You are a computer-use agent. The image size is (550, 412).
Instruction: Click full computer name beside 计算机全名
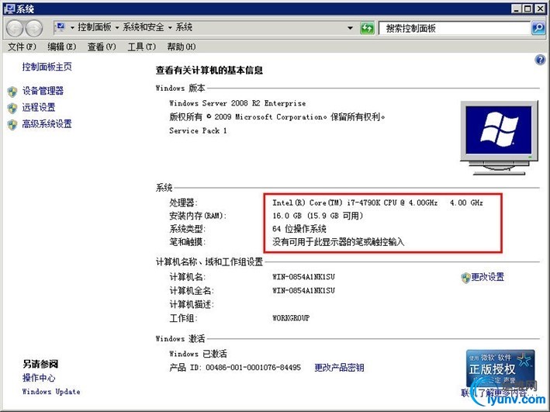pyautogui.click(x=303, y=291)
